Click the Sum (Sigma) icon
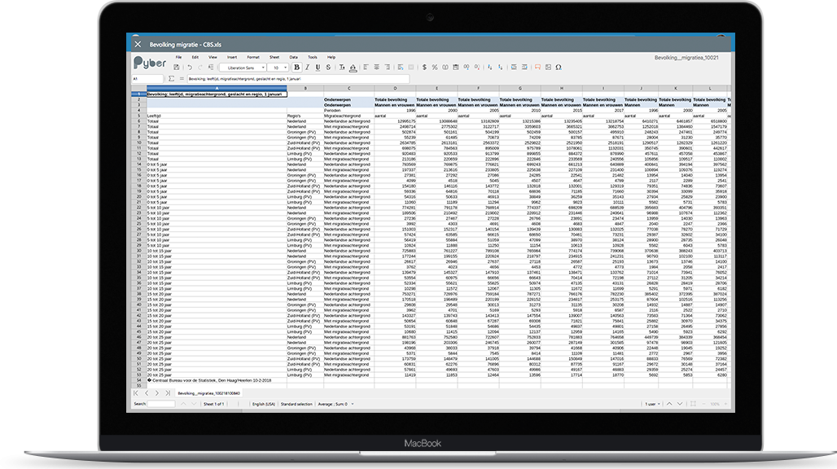The image size is (837, 469). (x=171, y=79)
